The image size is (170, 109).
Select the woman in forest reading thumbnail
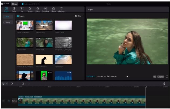pos(25,42)
